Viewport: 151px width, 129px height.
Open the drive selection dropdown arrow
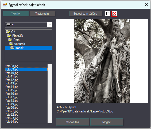click(x=50, y=25)
